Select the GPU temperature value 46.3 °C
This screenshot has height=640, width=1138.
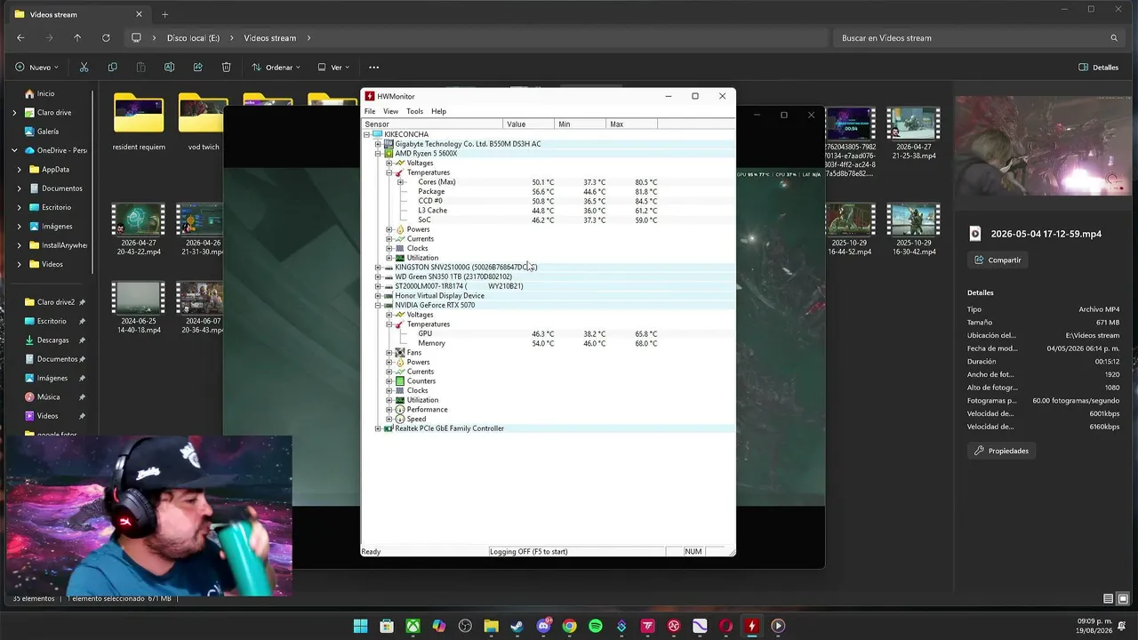(x=542, y=334)
